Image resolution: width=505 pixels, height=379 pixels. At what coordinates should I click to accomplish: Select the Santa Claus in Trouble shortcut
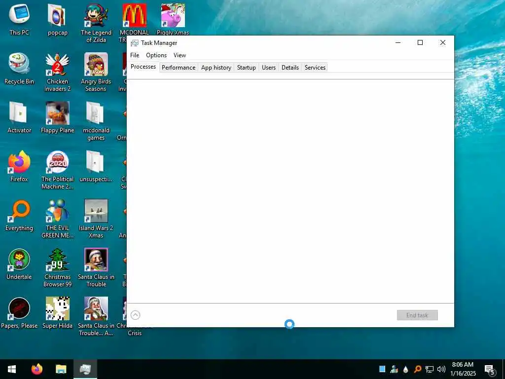pyautogui.click(x=96, y=268)
